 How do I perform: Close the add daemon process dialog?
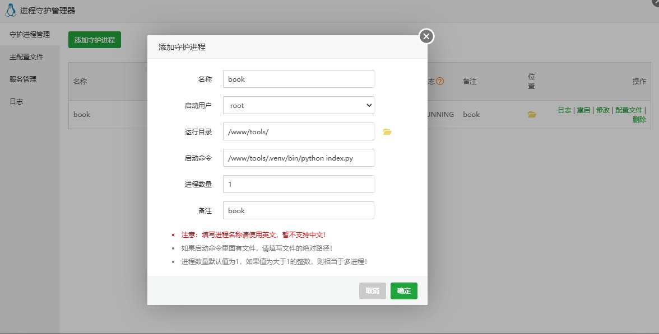[x=426, y=36]
